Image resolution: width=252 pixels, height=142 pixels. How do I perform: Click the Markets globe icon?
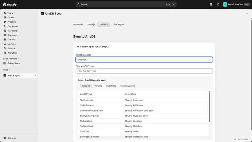click(x=5, y=44)
